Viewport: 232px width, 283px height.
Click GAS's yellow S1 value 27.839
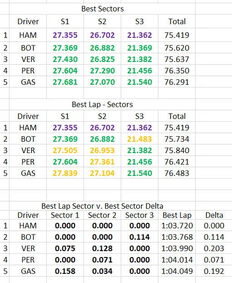(x=65, y=173)
